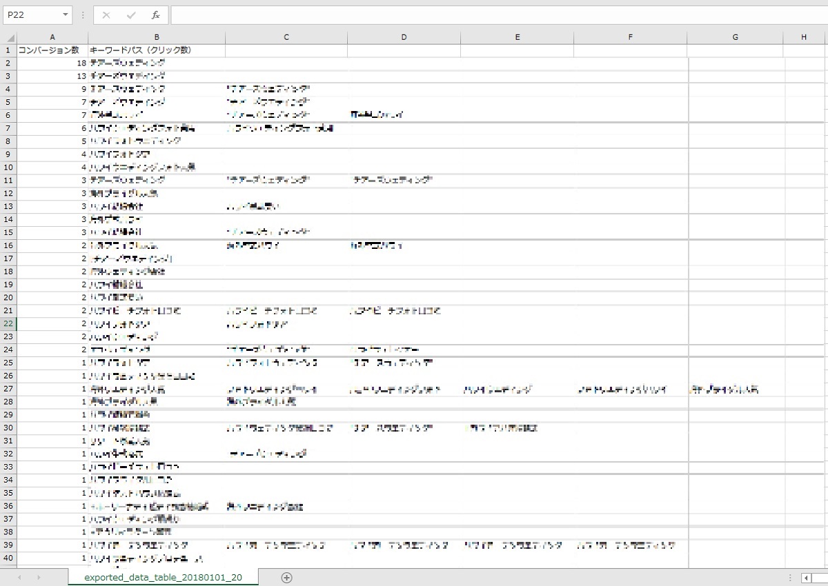
Task: Select column E header
Action: 517,37
